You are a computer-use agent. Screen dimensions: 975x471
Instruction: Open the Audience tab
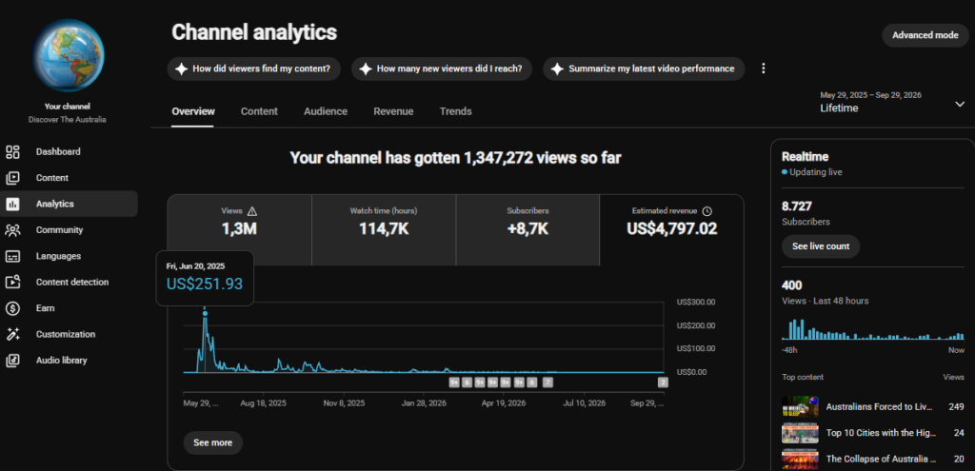pos(326,112)
